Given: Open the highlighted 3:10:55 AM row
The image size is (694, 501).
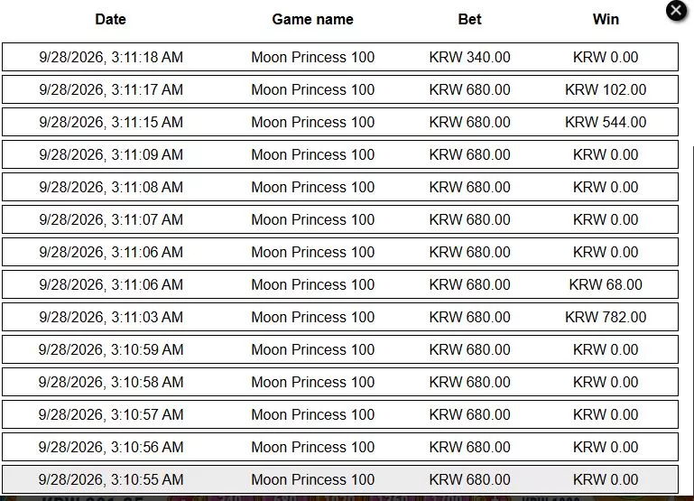Looking at the screenshot, I should point(340,479).
